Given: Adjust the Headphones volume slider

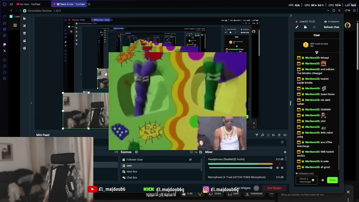Looking at the screenshot, I should point(240,168).
